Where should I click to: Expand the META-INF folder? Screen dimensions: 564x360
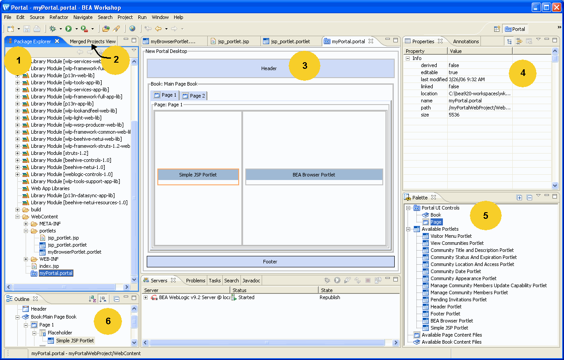click(x=26, y=224)
